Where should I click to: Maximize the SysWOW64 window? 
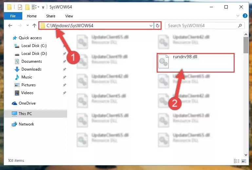click(x=226, y=7)
